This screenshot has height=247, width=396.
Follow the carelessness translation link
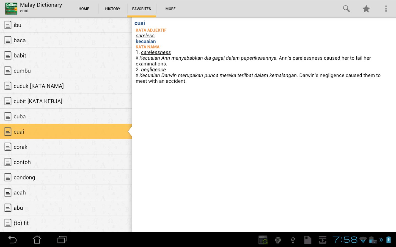tap(156, 52)
